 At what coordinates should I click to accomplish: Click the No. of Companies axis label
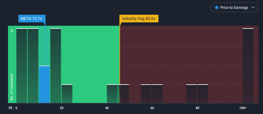11,87
